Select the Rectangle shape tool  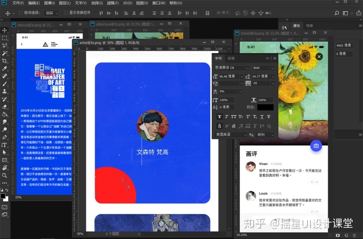(x=5, y=160)
